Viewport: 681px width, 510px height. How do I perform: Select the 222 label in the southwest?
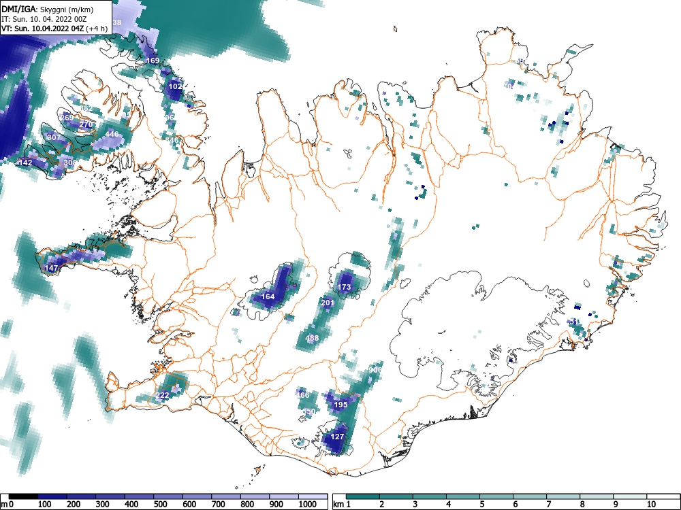coord(163,395)
